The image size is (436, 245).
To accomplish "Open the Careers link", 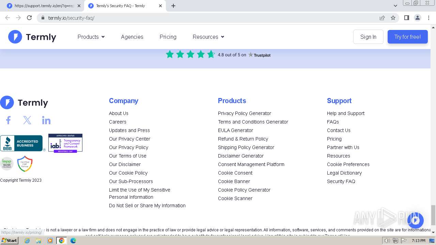I will (118, 122).
